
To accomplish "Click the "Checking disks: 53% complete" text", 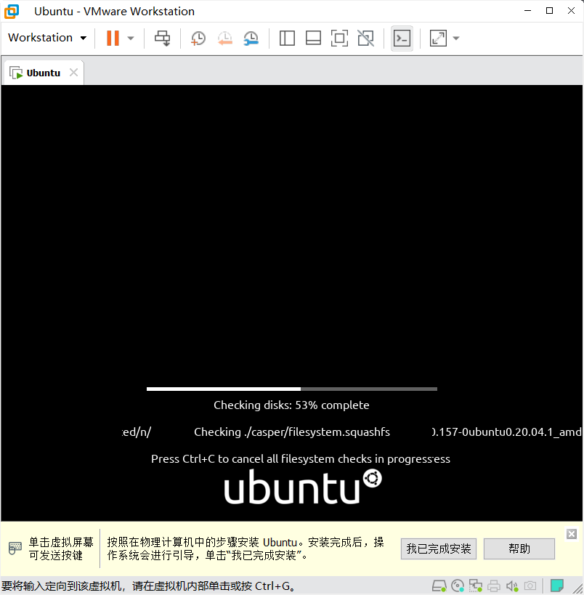I will point(291,405).
